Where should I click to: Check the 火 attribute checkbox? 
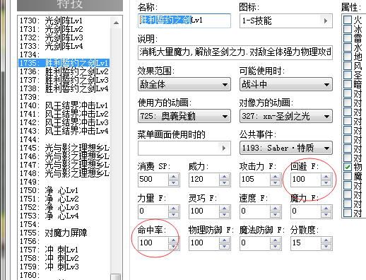[348, 20]
